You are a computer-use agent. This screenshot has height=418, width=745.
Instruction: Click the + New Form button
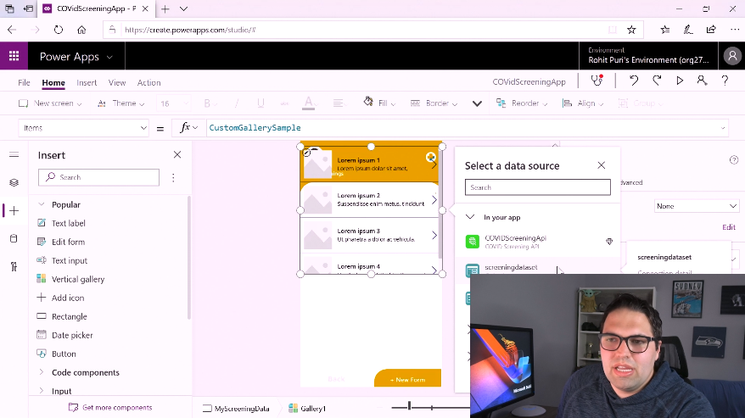pyautogui.click(x=407, y=379)
